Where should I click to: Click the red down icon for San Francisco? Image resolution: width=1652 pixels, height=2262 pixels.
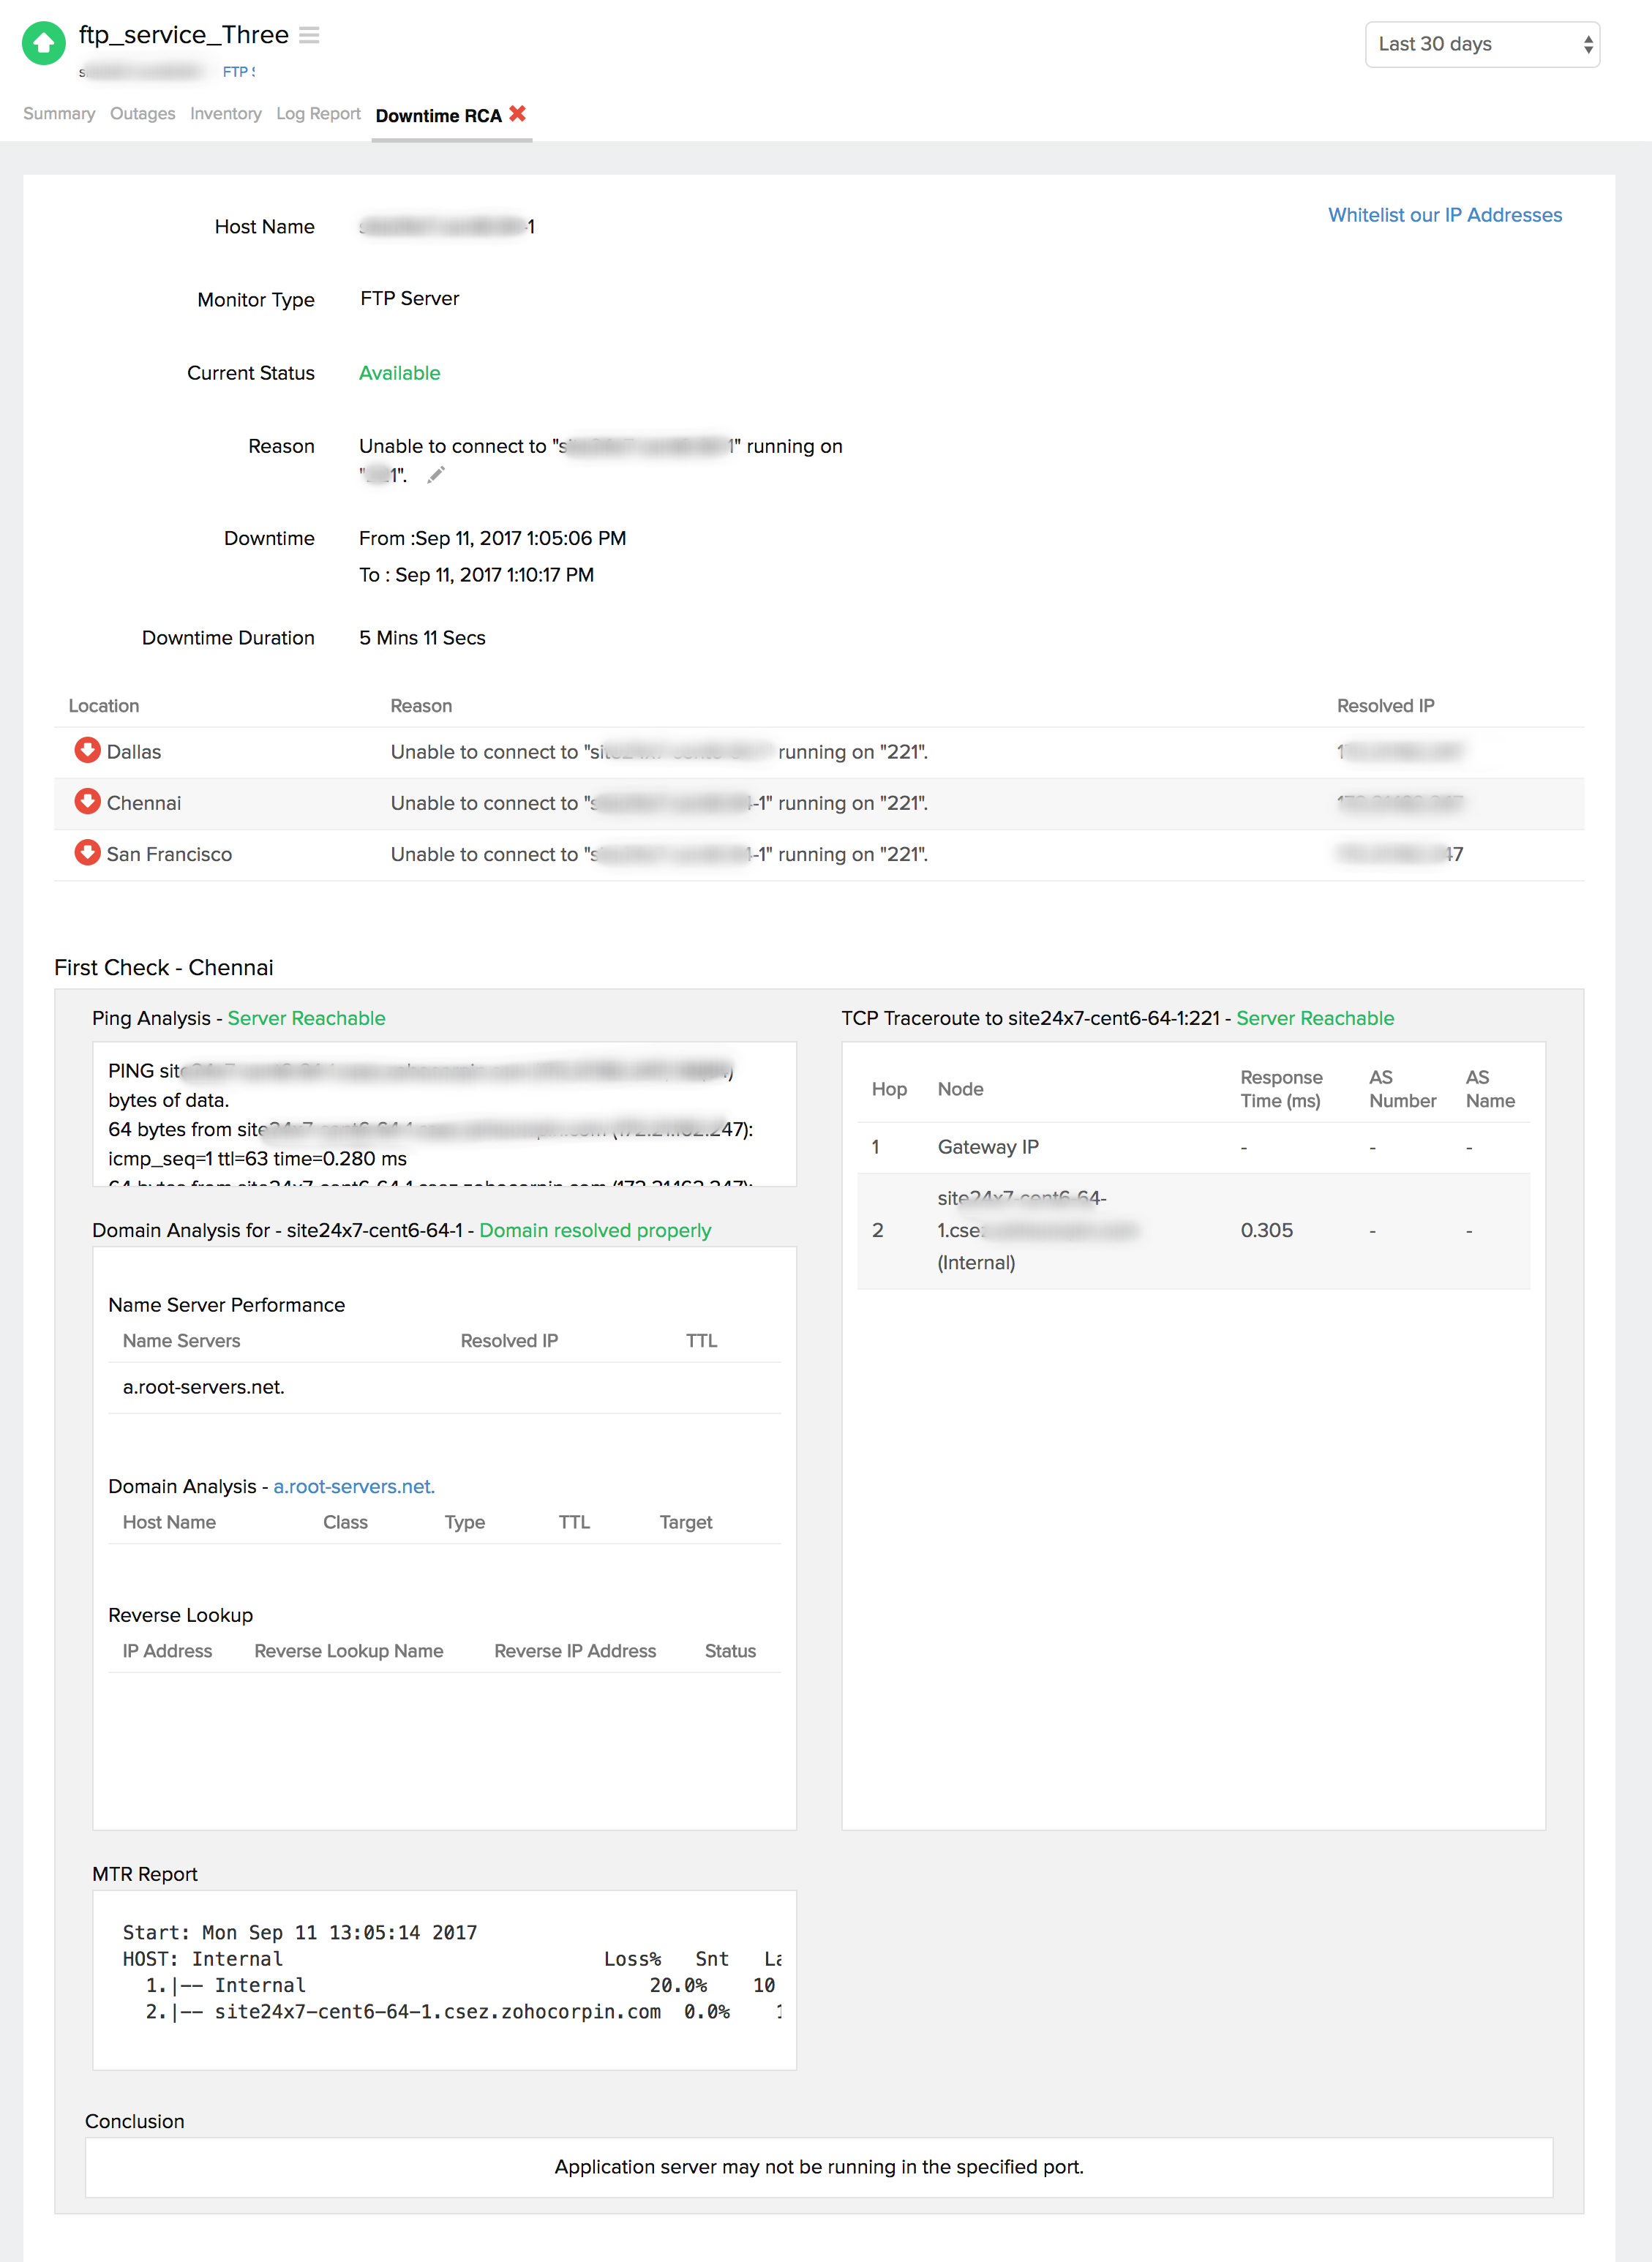(x=87, y=852)
